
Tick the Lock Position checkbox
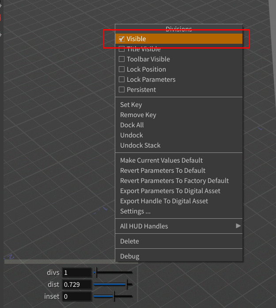click(121, 69)
